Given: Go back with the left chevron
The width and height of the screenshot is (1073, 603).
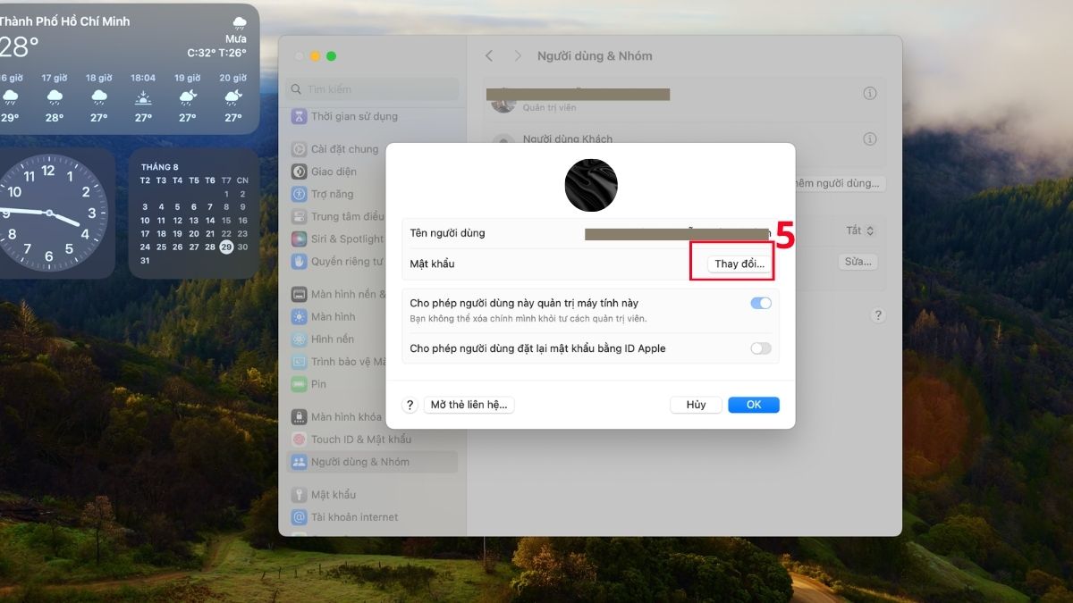Looking at the screenshot, I should click(489, 55).
